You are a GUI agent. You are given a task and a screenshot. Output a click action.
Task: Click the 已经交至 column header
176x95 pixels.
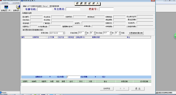[x=61, y=37]
